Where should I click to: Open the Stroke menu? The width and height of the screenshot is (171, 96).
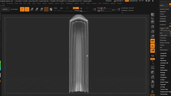pos(88,3)
